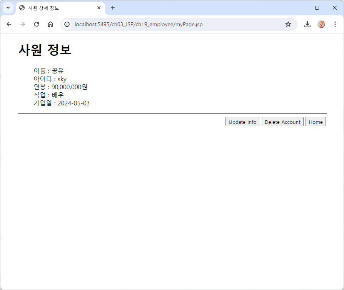View site information icon in address bar

(67, 24)
